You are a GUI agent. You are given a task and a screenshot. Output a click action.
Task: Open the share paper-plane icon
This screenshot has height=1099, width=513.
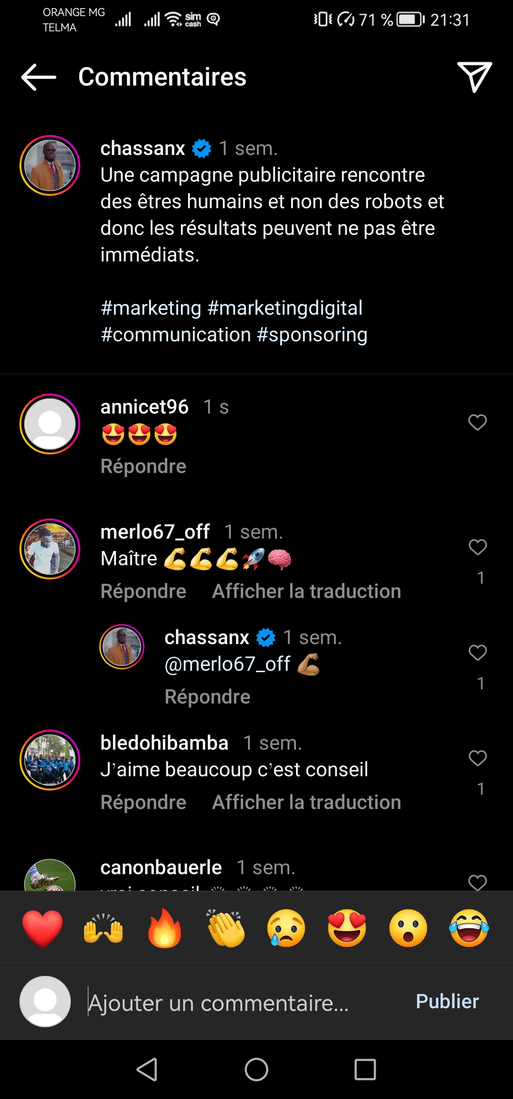[x=474, y=77]
